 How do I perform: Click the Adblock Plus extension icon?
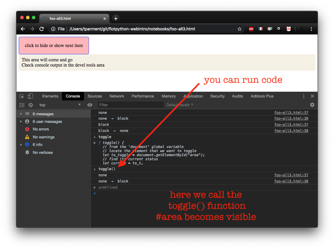[x=251, y=29]
